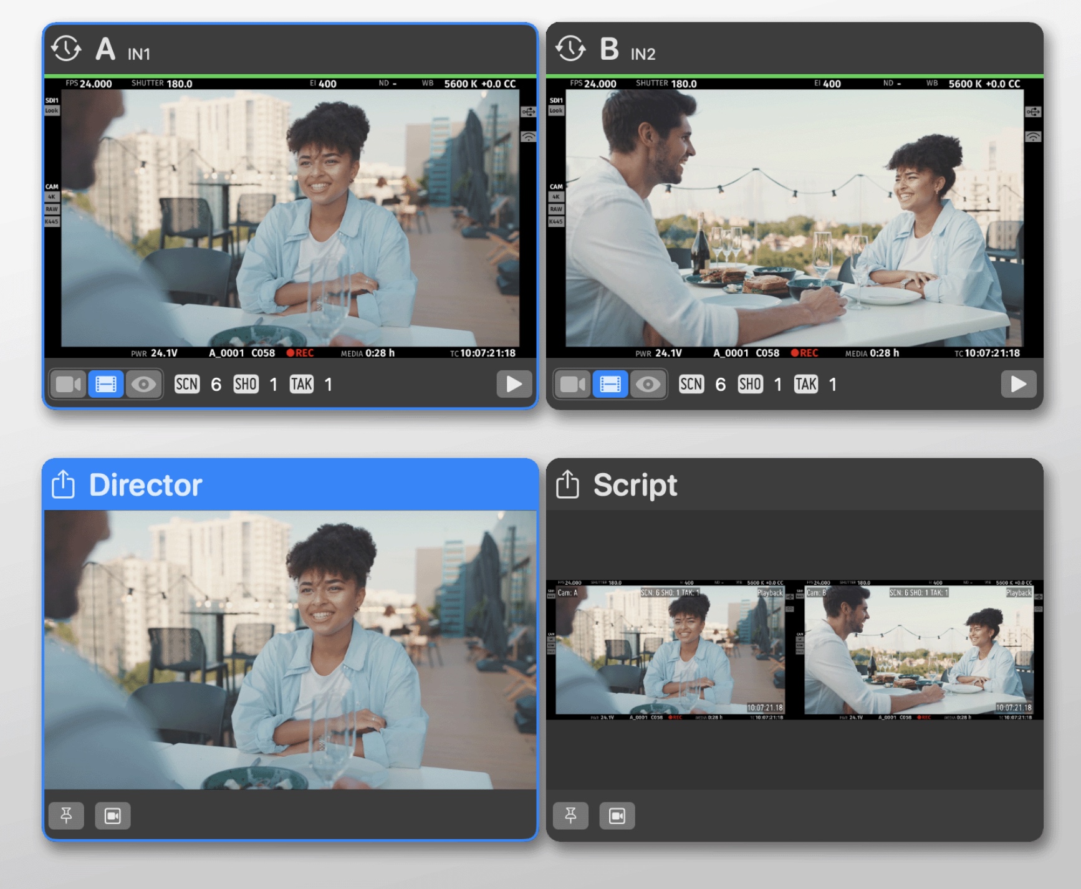This screenshot has height=889, width=1081.
Task: Click the share icon on Director output
Action: (x=63, y=484)
